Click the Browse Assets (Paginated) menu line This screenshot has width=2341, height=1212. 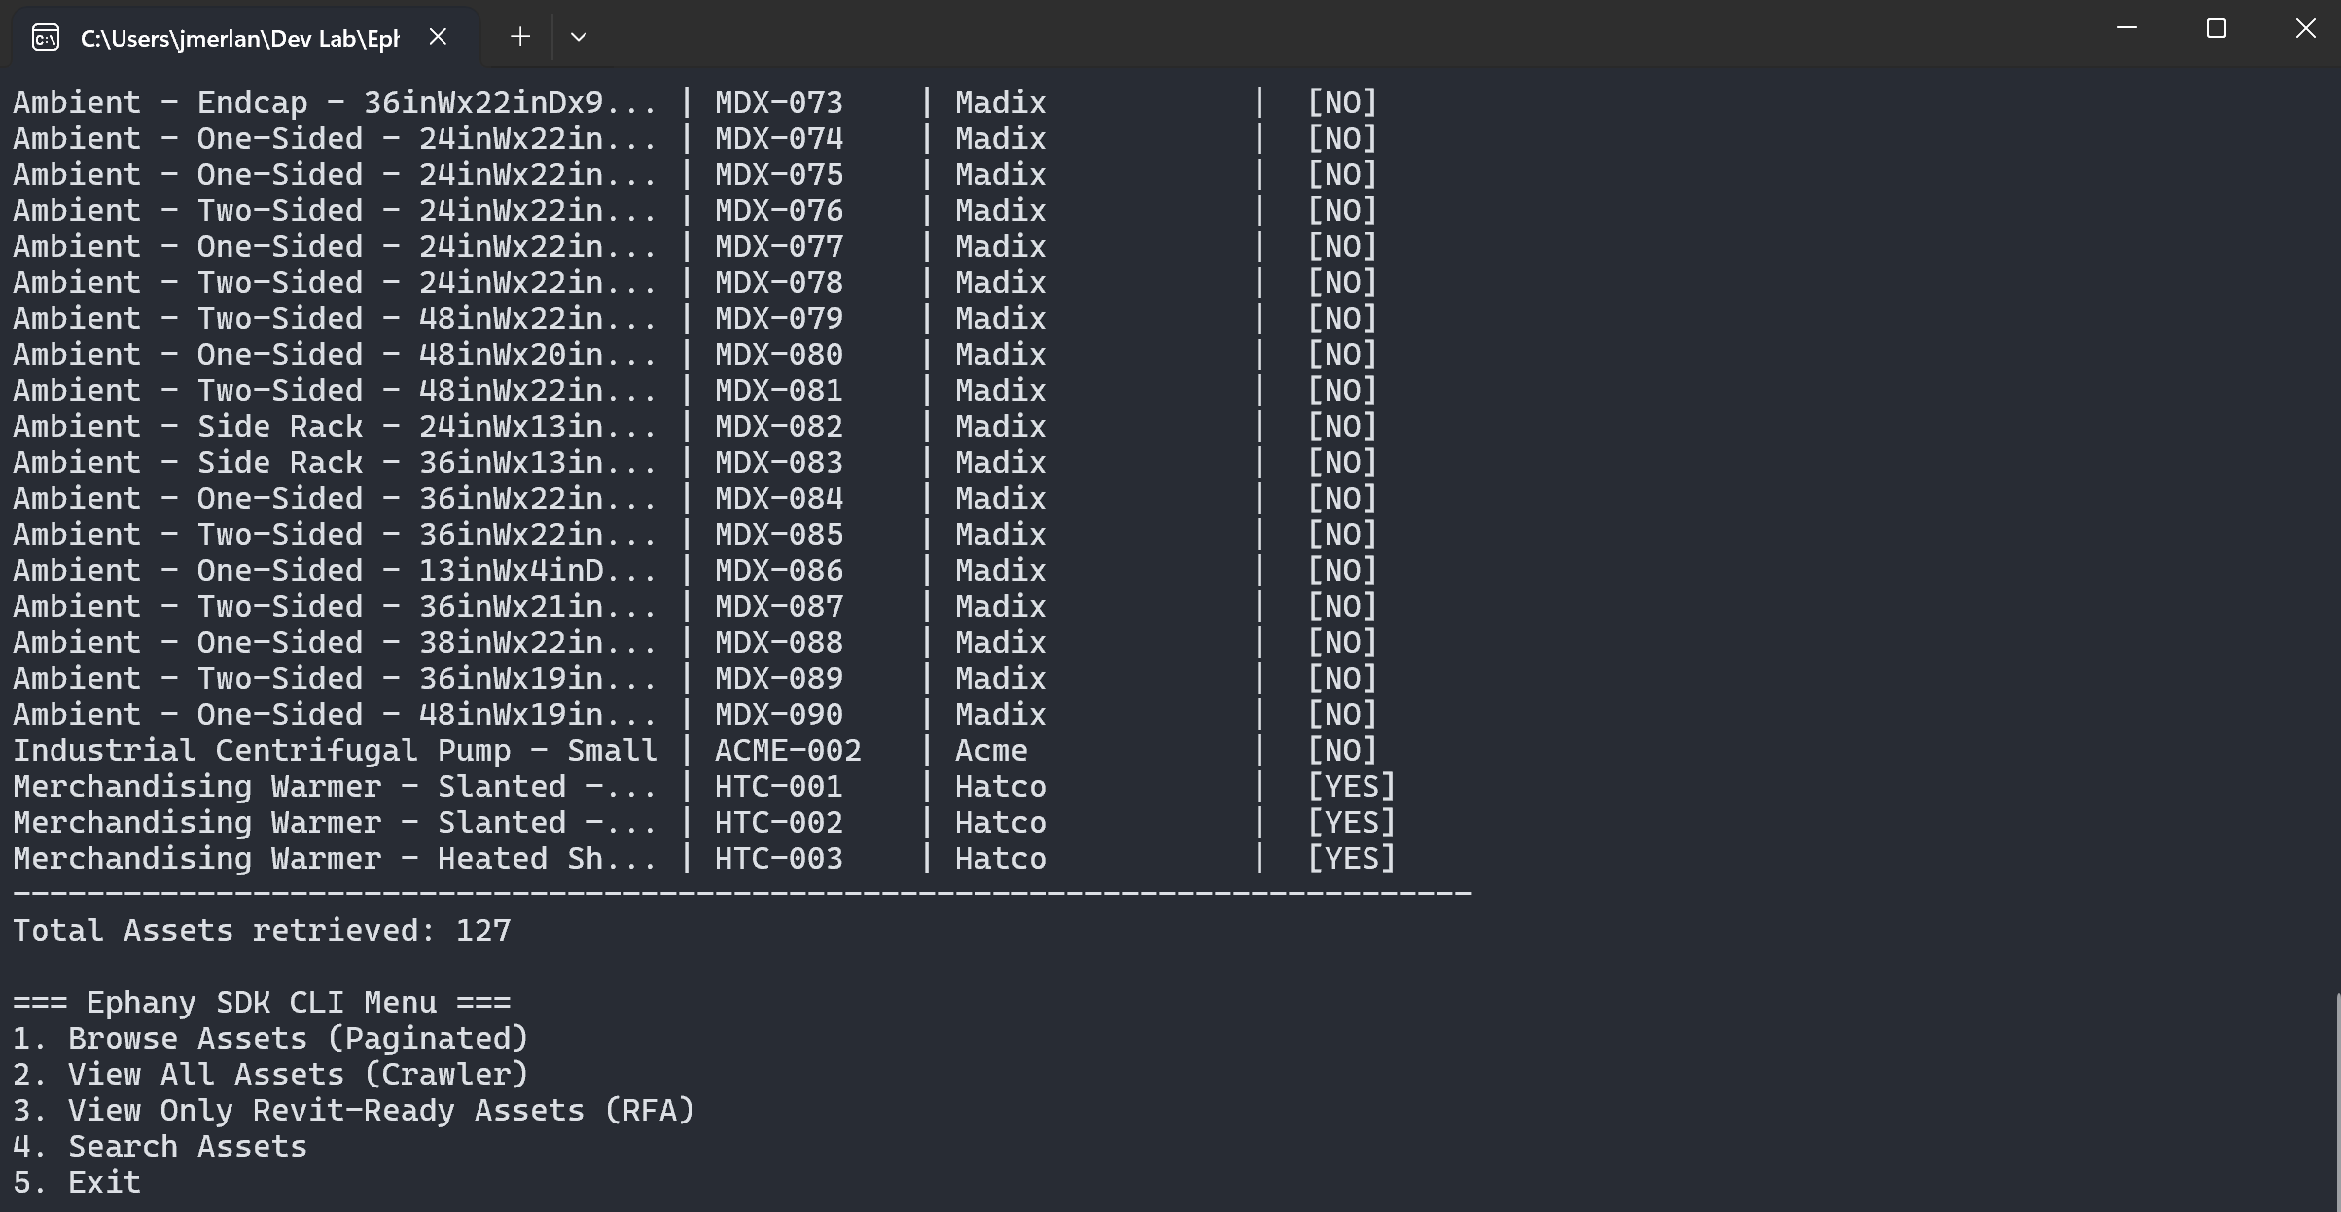(270, 1038)
